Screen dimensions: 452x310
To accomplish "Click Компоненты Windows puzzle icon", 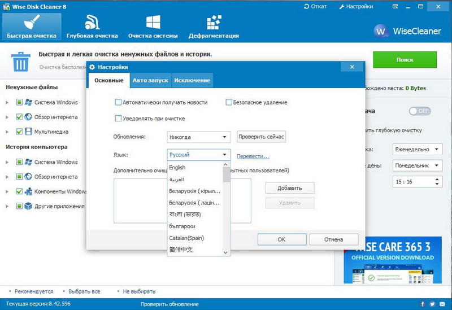I will [28, 191].
